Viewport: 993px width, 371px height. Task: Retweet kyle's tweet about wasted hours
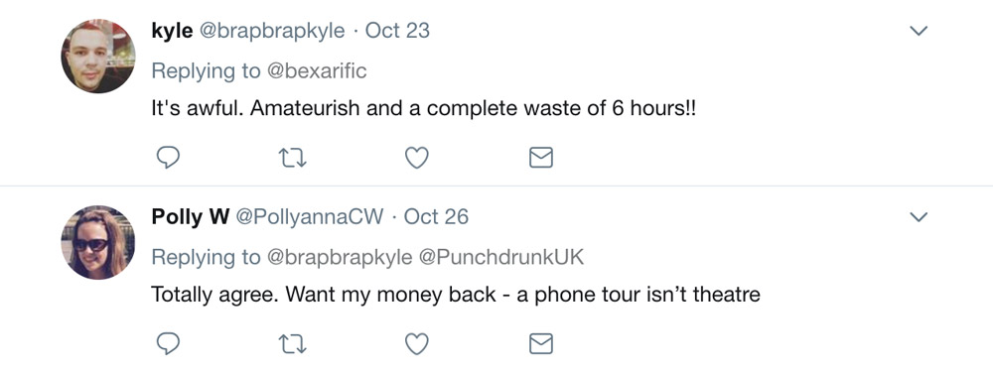point(293,158)
